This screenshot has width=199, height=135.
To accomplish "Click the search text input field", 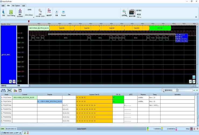I will pyautogui.click(x=186, y=90).
